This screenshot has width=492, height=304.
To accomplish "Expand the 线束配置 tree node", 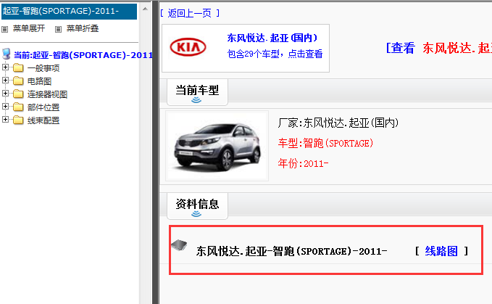I will click(5, 119).
